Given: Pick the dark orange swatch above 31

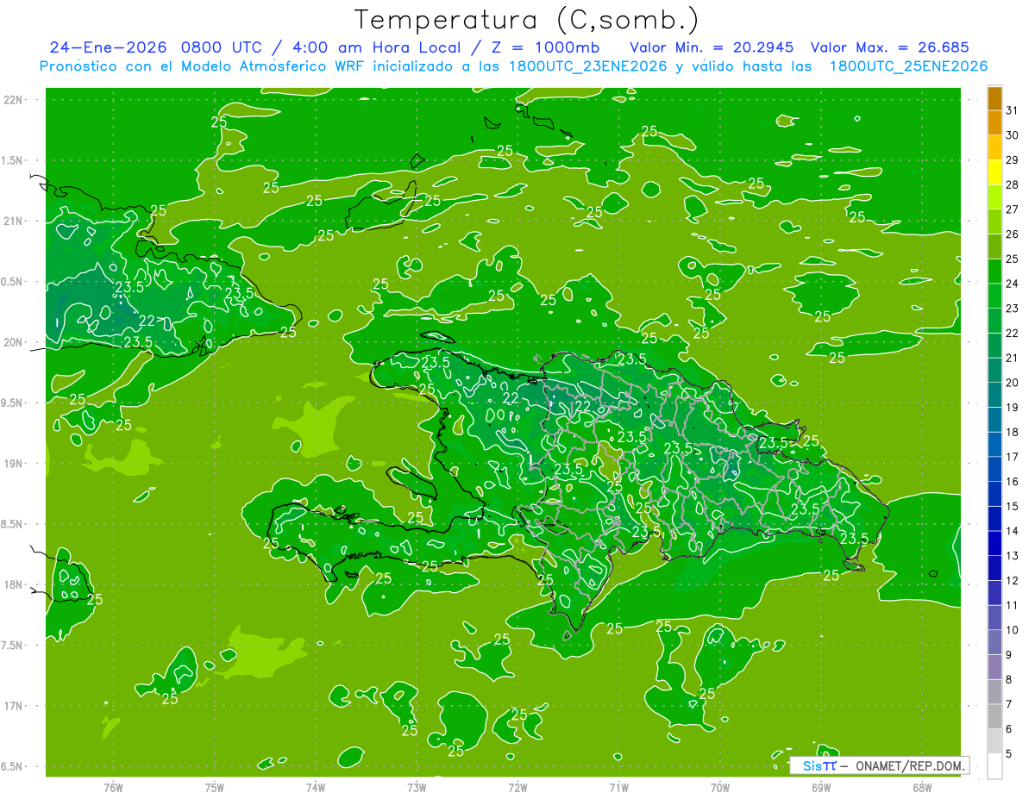Looking at the screenshot, I should click(994, 98).
